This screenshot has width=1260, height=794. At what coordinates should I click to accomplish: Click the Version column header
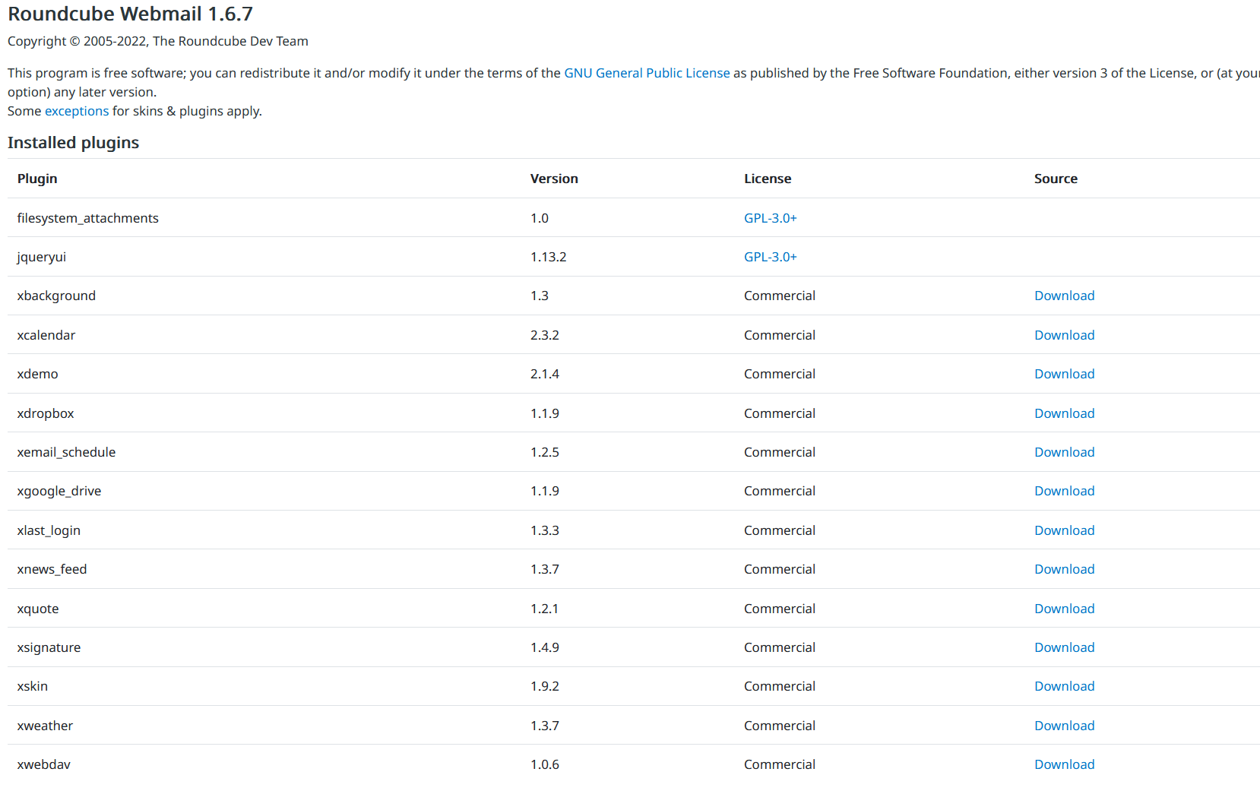(554, 179)
